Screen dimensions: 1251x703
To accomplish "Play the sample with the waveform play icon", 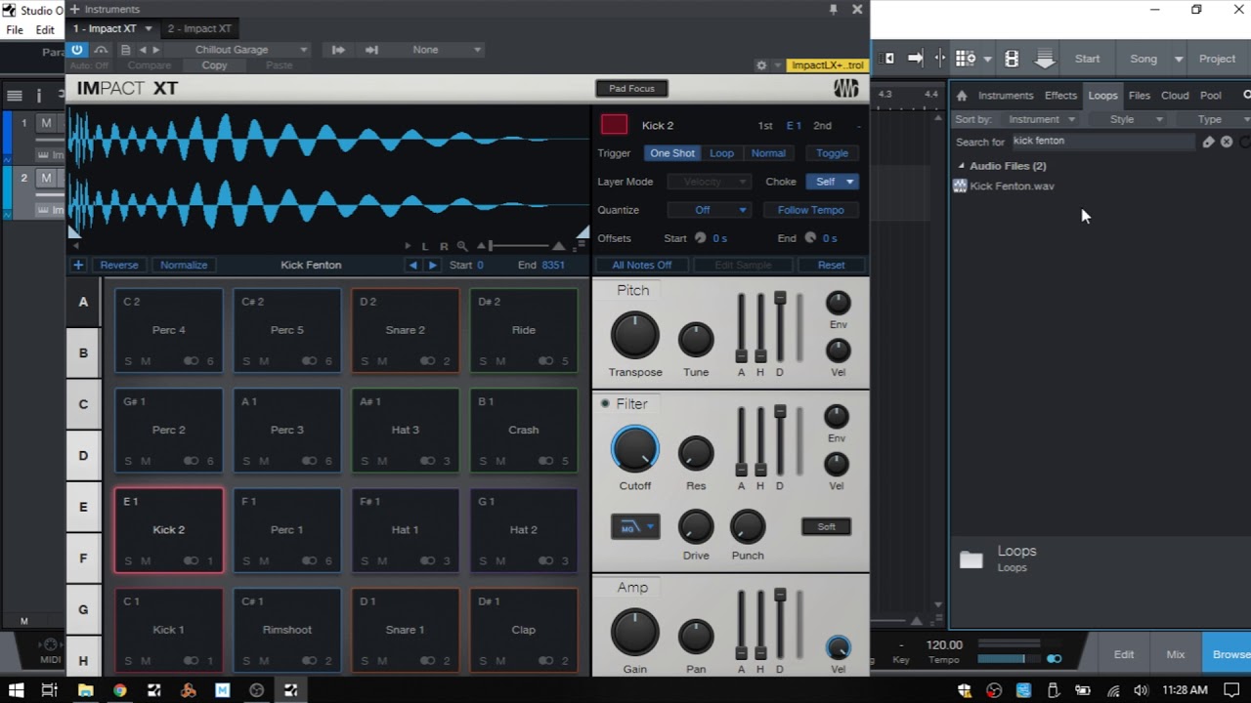I will [x=409, y=246].
